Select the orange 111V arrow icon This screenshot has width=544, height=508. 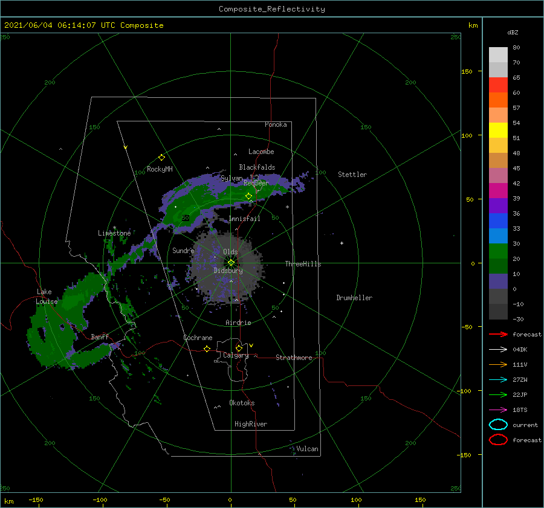pyautogui.click(x=498, y=364)
